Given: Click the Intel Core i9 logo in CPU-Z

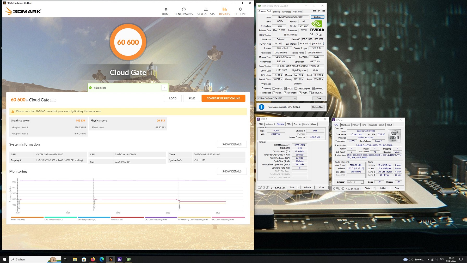Looking at the screenshot, I should (394, 136).
